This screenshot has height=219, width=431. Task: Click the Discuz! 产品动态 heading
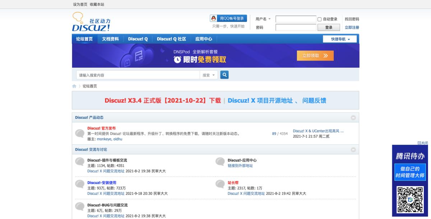tap(89, 117)
